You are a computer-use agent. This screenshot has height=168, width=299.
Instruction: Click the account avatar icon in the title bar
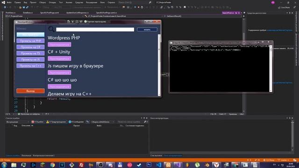(273, 2)
